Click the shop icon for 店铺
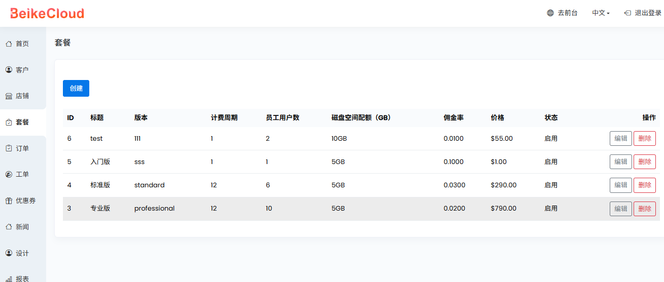Screen dimensions: 664x282 coord(9,96)
